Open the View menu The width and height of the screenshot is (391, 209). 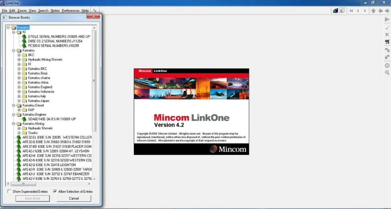(32, 11)
